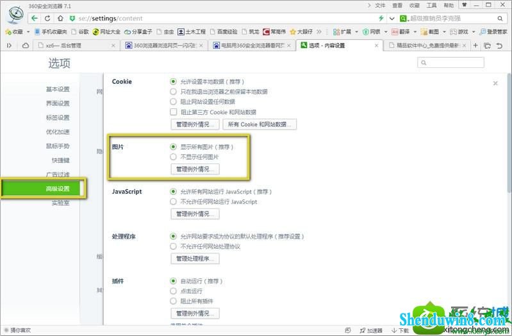
Task: Click 管理处理程序 button
Action: 195,258
